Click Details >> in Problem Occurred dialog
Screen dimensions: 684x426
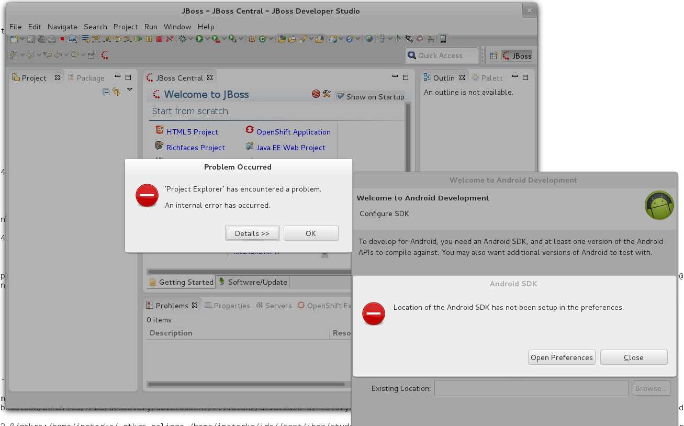pyautogui.click(x=252, y=233)
